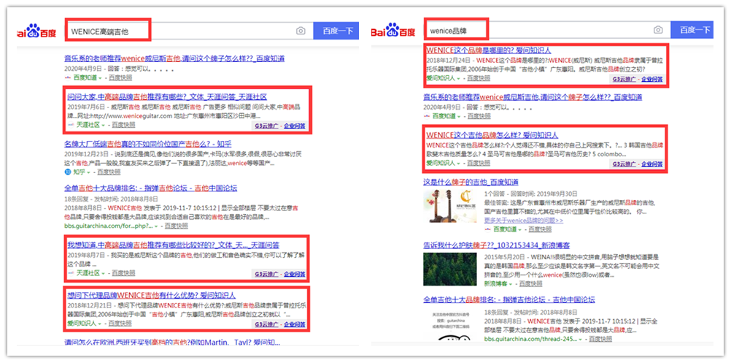Open 全单吉他十大品牌排名 result on WENICE高端吉他 page

(150, 188)
